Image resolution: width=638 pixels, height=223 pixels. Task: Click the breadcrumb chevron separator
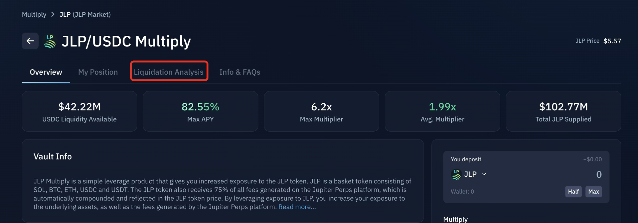[x=53, y=15]
